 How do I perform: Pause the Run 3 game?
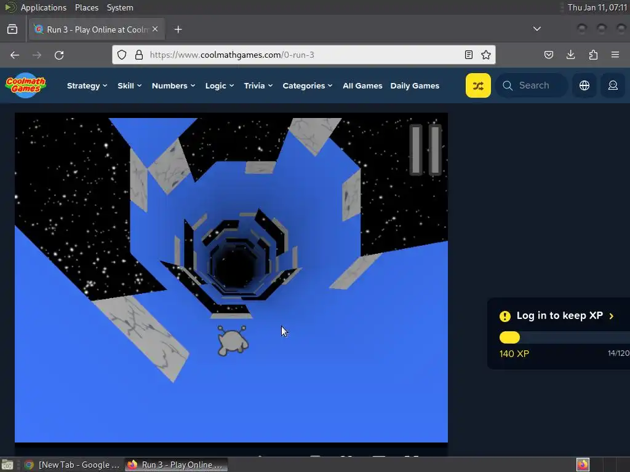point(426,150)
